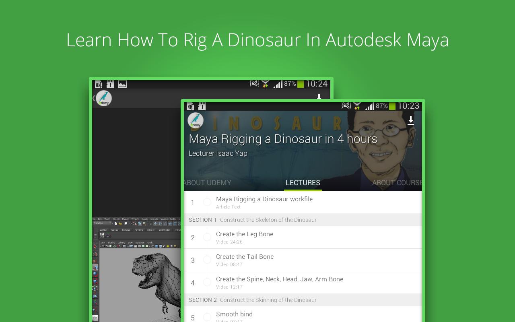Screen dimensions: 515x322
Task: Mark the Dinosaur workfile lecture complete
Action: pos(208,202)
